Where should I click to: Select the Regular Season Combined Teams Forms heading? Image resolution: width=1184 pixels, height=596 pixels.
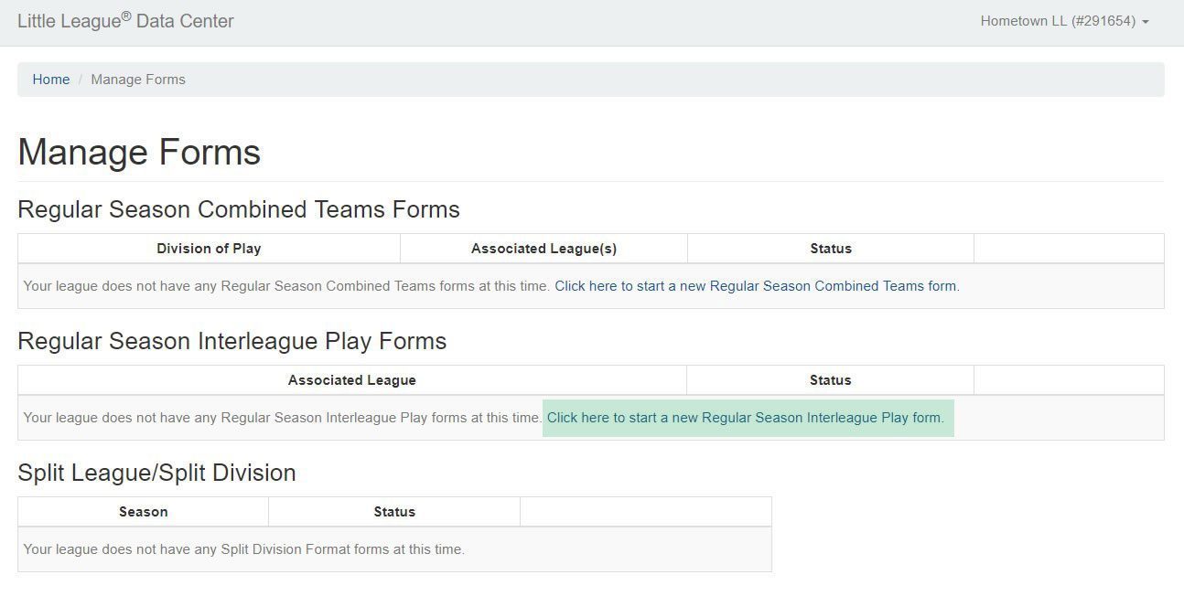239,209
